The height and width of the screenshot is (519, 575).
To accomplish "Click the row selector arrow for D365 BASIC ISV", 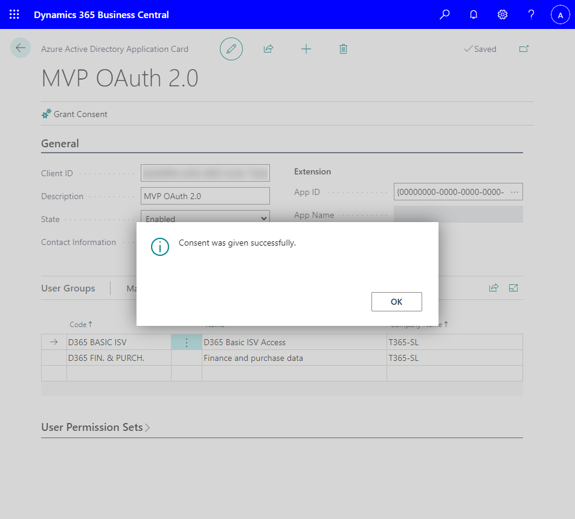I will pos(54,342).
